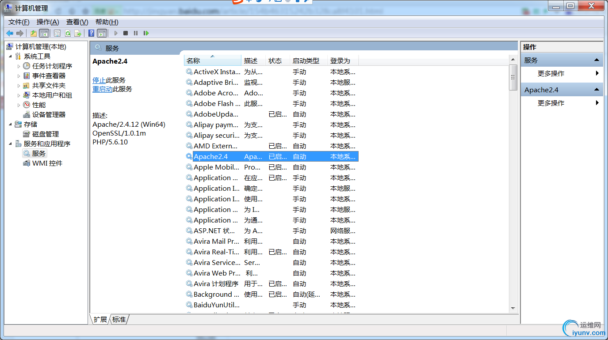Viewport: 608px width, 340px height.
Task: Click the 重启动 service link
Action: (103, 89)
